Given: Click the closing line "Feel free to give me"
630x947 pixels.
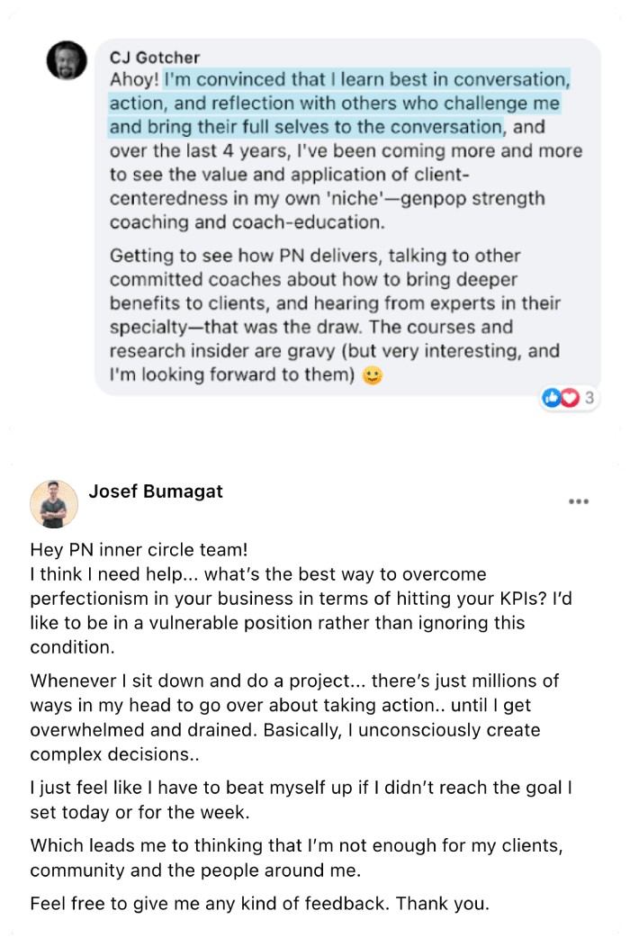Looking at the screenshot, I should tap(260, 903).
